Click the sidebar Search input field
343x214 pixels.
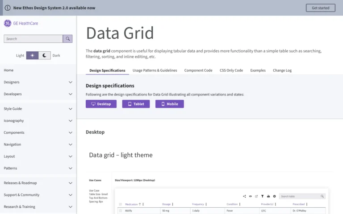33,39
